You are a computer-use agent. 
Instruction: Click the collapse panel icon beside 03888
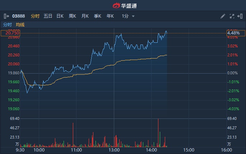(x=6, y=16)
